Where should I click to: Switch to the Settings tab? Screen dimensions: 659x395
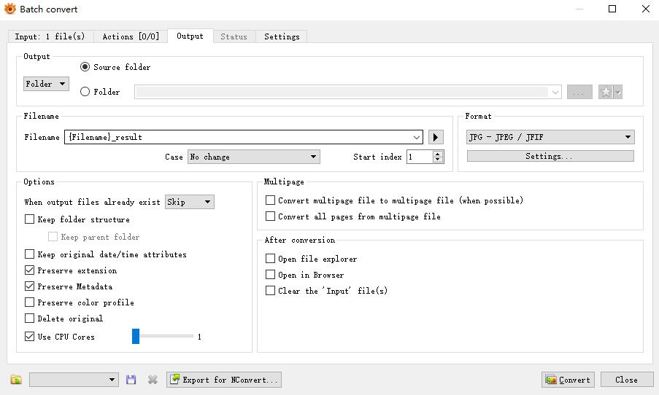(282, 36)
